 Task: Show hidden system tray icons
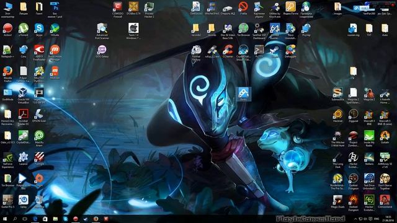click(355, 219)
